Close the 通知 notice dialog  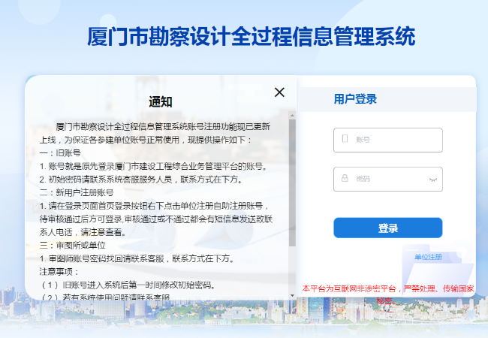pyautogui.click(x=279, y=92)
